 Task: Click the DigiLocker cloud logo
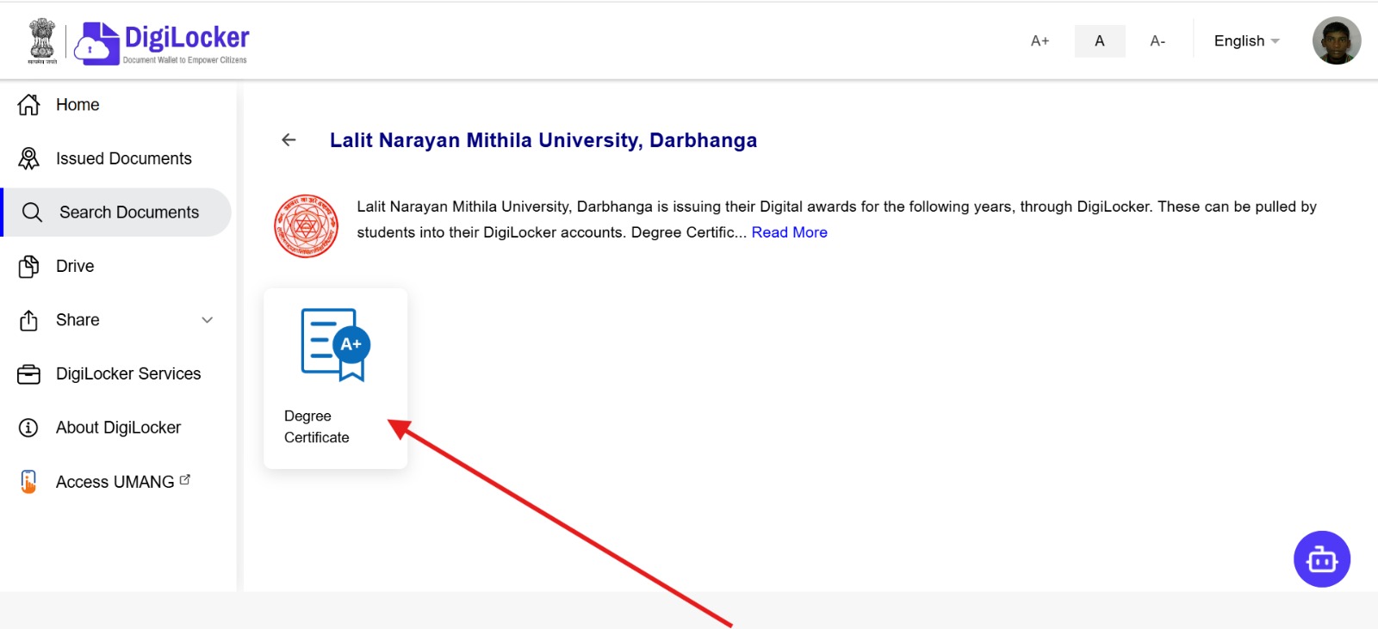(96, 44)
